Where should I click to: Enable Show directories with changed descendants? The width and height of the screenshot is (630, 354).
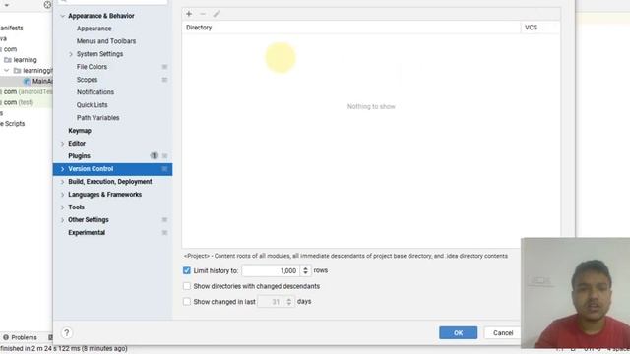[x=187, y=286]
